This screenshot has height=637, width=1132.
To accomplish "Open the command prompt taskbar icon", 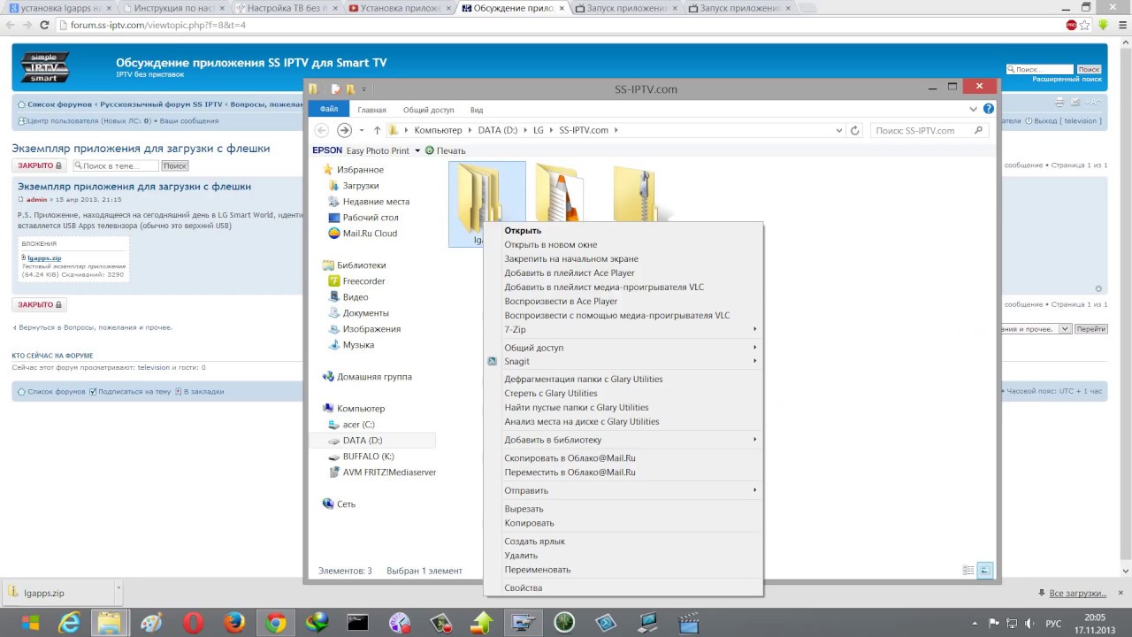I will 358,623.
